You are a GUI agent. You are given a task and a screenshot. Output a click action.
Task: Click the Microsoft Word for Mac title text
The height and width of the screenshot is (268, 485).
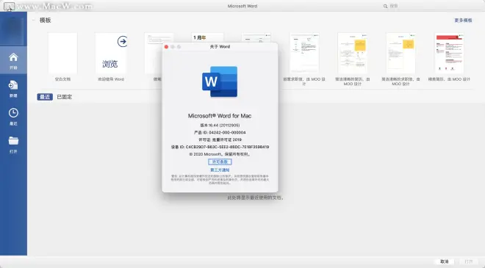tap(220, 115)
